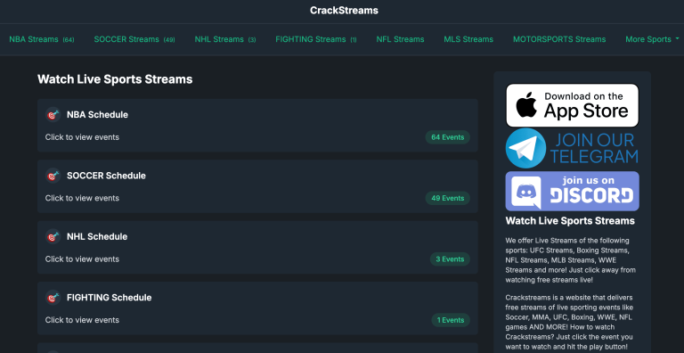The image size is (684, 353).
Task: Open SOCCER Streams in the nav bar
Action: pos(134,39)
